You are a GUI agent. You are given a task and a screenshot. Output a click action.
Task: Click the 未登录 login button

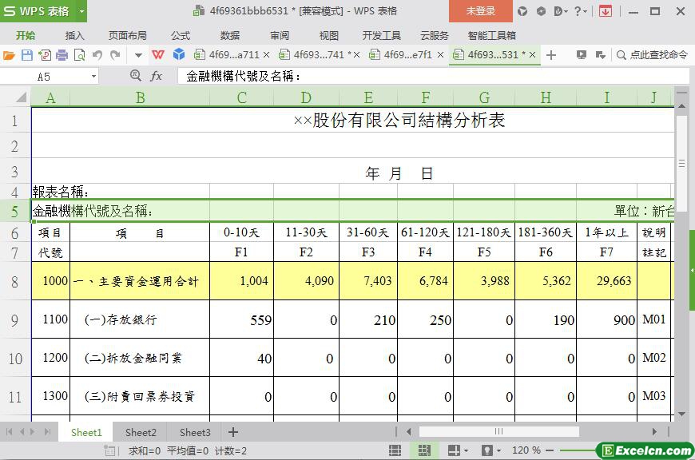click(480, 11)
